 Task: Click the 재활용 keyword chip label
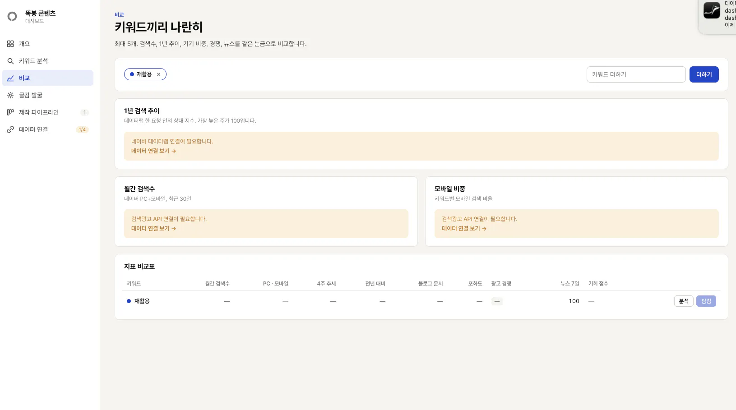click(144, 74)
